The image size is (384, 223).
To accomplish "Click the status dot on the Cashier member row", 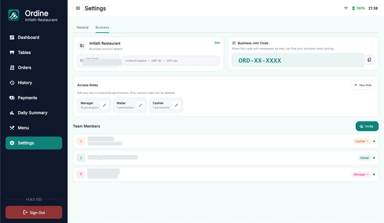I will pos(374,141).
